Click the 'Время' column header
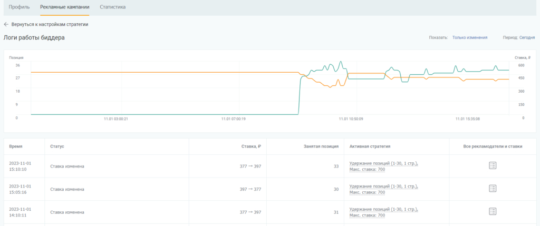540x226 pixels. click(x=16, y=146)
